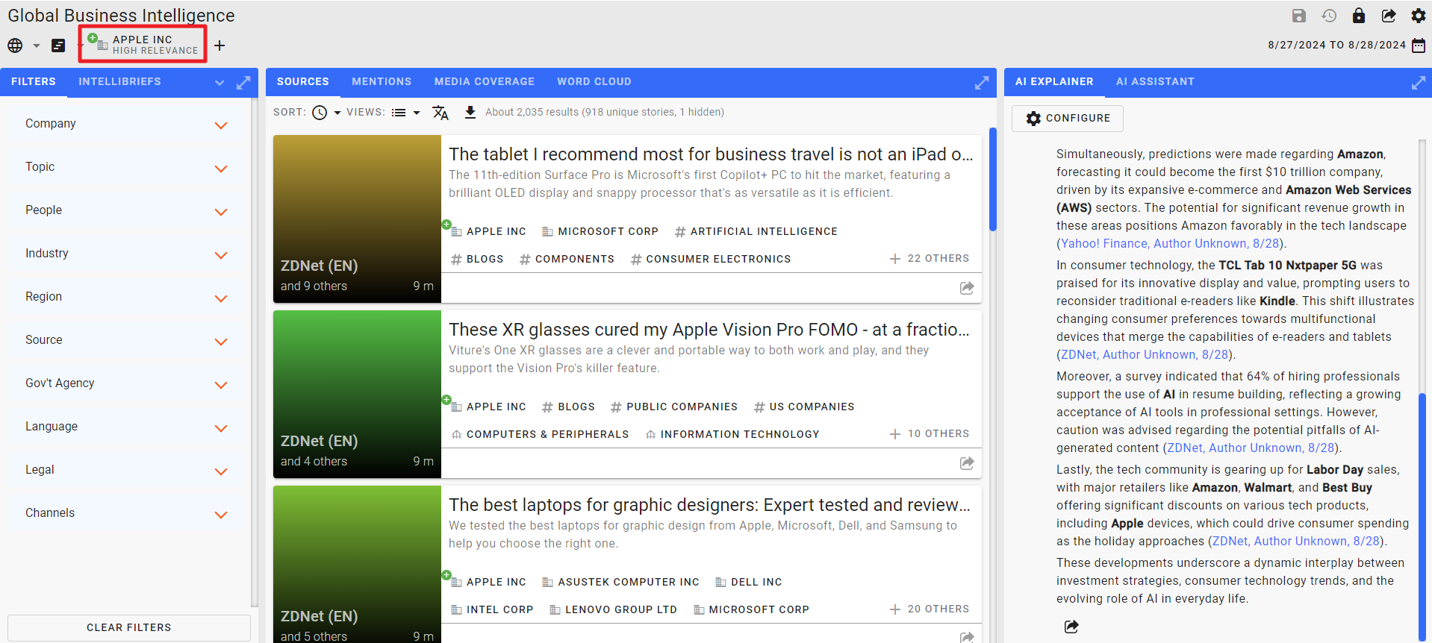Select the Apple Inc High Relevance chip
Viewport: 1432px width, 643px height.
tap(143, 45)
